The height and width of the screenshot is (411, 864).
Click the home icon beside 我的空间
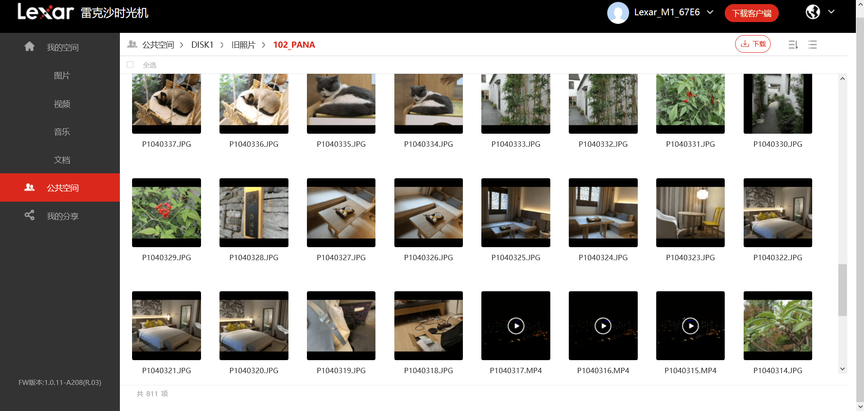click(x=29, y=46)
